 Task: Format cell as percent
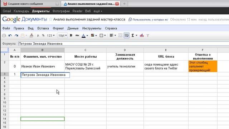pos(43,35)
